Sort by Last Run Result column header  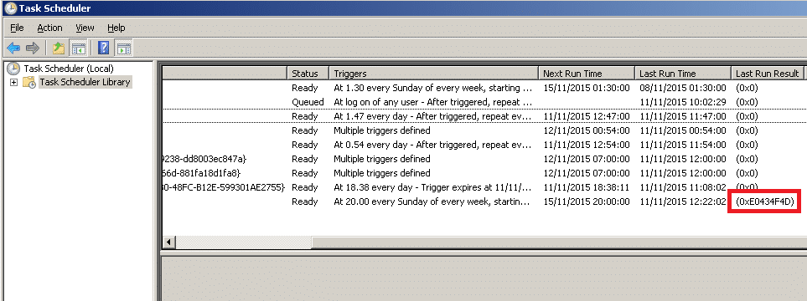coord(768,74)
